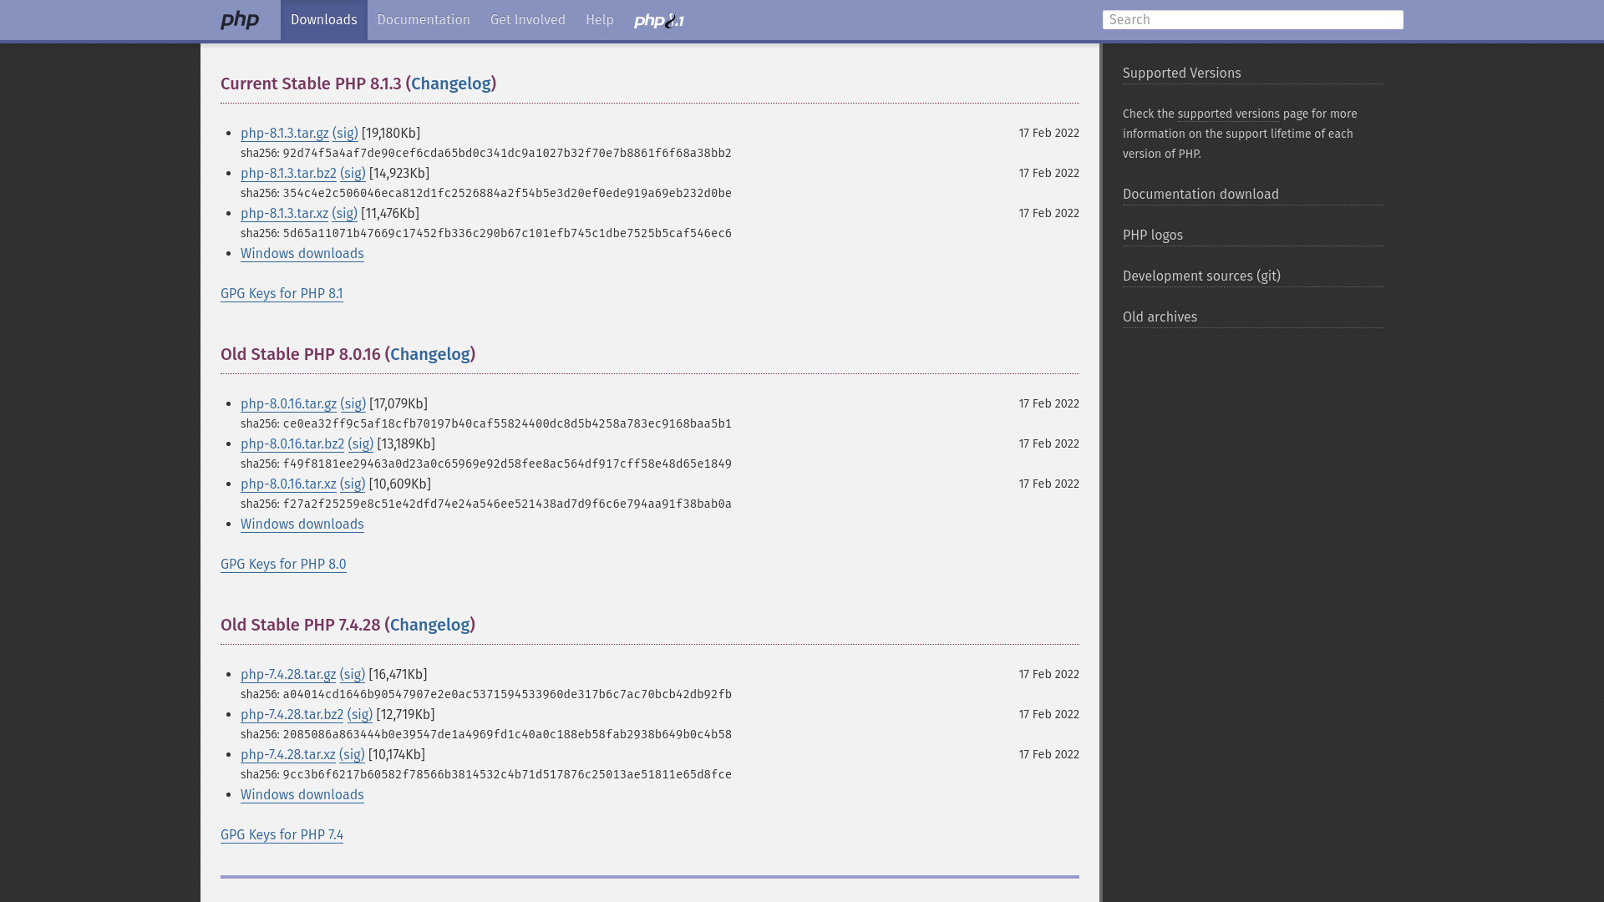Download php-8.0.16.tar.xz
Screen dimensions: 1604x902
(x=288, y=484)
